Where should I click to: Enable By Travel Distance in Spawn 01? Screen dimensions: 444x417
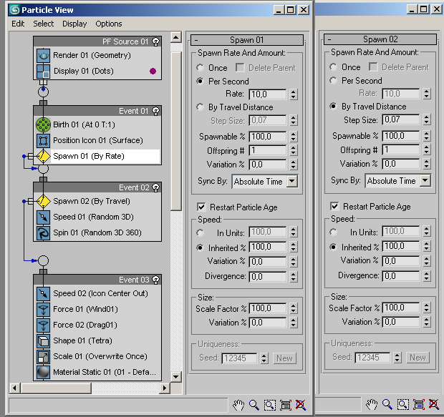(201, 107)
